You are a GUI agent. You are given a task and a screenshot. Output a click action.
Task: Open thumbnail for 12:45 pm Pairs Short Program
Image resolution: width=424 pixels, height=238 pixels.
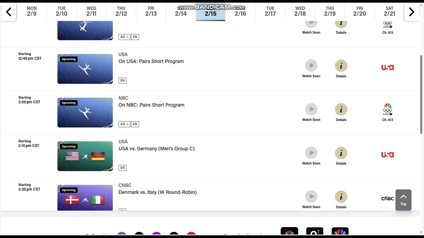point(85,69)
